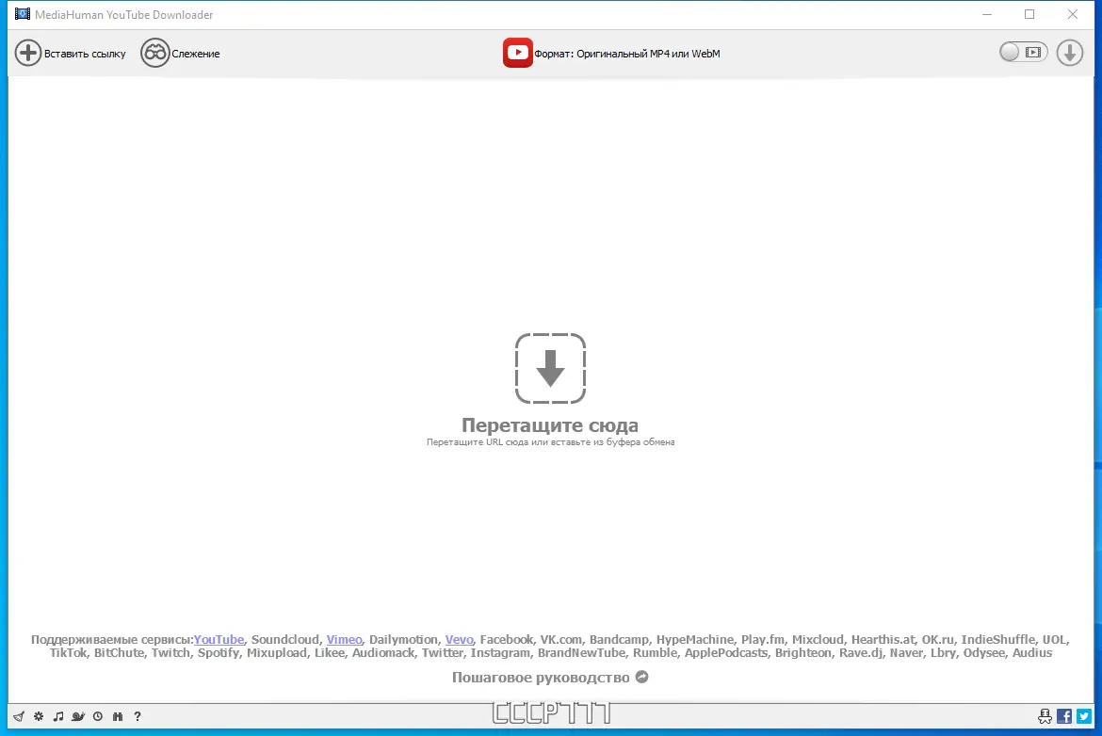This screenshot has width=1102, height=736.
Task: Click the download-all arrow button in toolbar
Action: coord(1070,53)
